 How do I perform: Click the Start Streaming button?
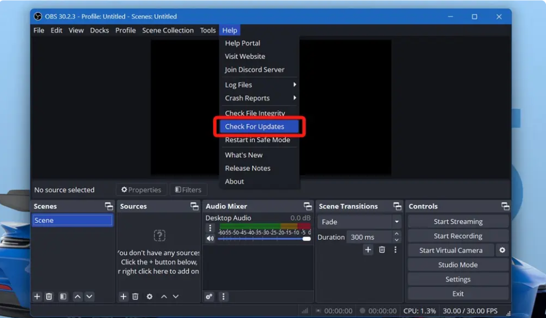[458, 222]
